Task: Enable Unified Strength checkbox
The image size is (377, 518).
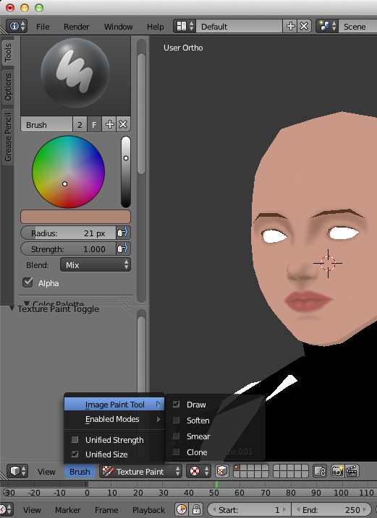Action: [75, 439]
